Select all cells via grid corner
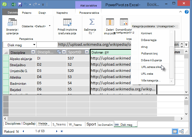 6,52
